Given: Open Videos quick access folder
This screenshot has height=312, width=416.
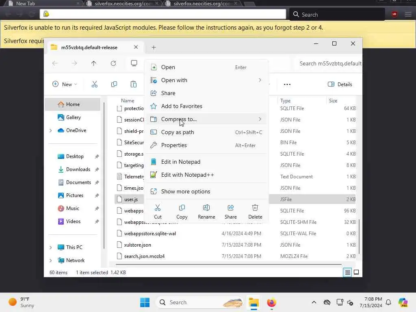Looking at the screenshot, I should point(72,221).
